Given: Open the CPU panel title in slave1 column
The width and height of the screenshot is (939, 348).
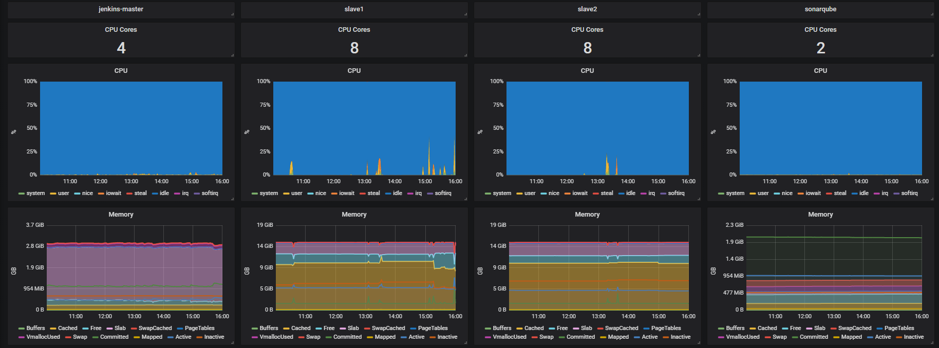Looking at the screenshot, I should coord(354,71).
